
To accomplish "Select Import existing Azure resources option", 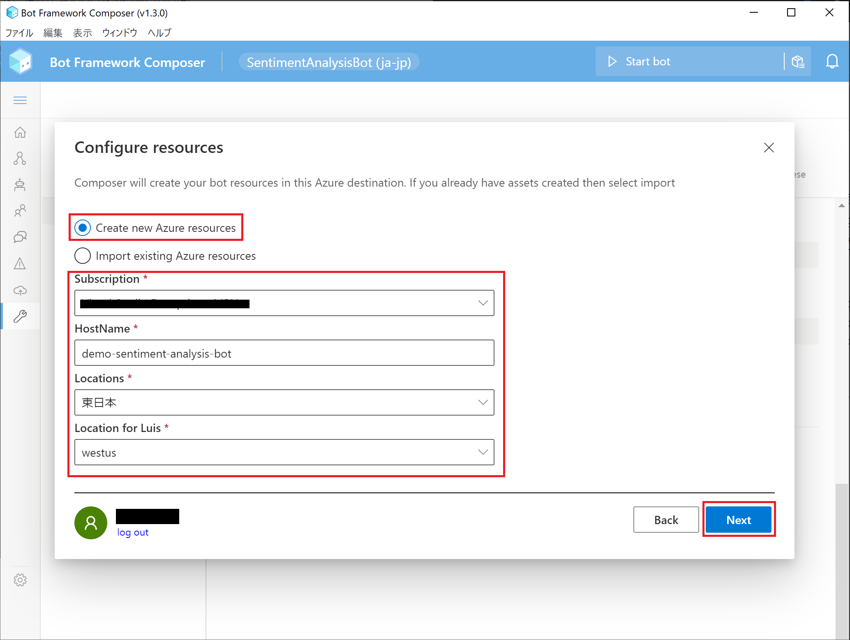I will 83,256.
